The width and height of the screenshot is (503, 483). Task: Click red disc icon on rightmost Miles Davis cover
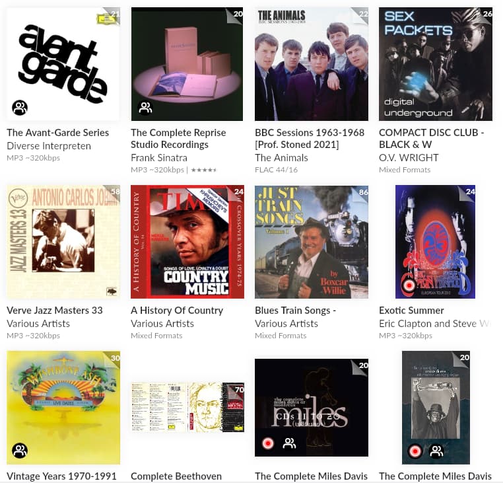(x=415, y=451)
